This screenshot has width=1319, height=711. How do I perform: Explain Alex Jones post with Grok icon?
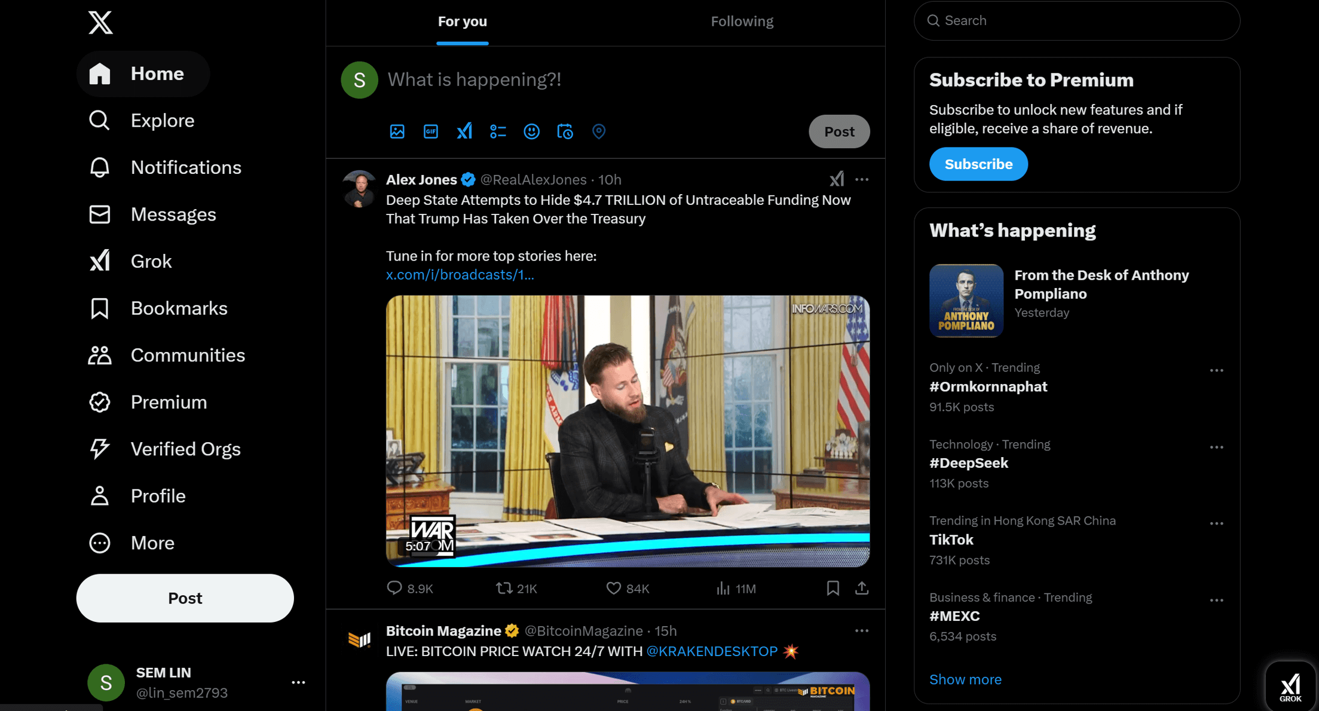coord(837,179)
